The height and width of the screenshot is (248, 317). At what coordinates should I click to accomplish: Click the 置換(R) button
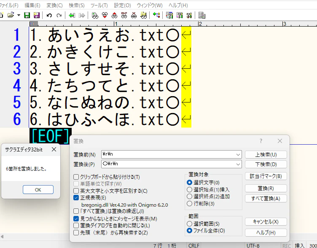click(266, 189)
